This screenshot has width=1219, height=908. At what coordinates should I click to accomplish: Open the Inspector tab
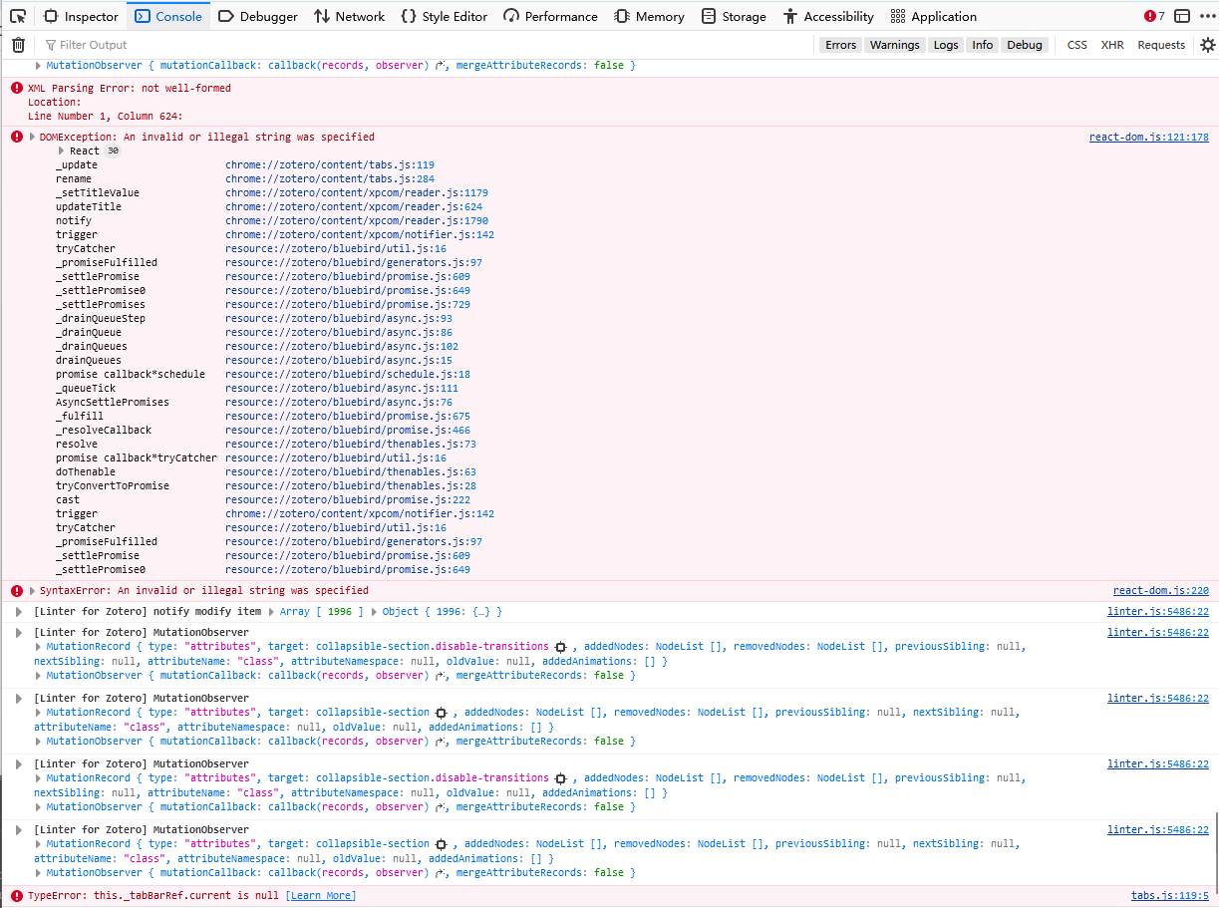(81, 16)
